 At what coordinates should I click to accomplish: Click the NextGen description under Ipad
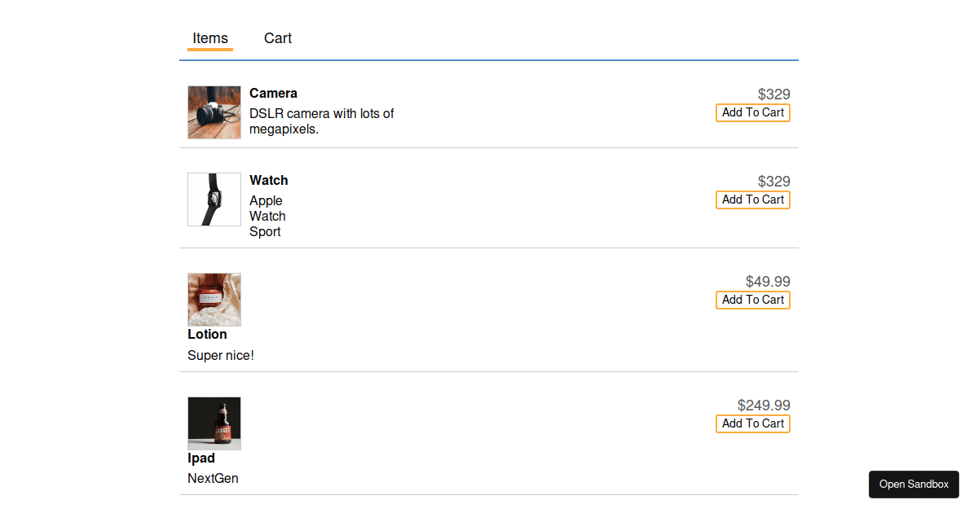click(213, 478)
